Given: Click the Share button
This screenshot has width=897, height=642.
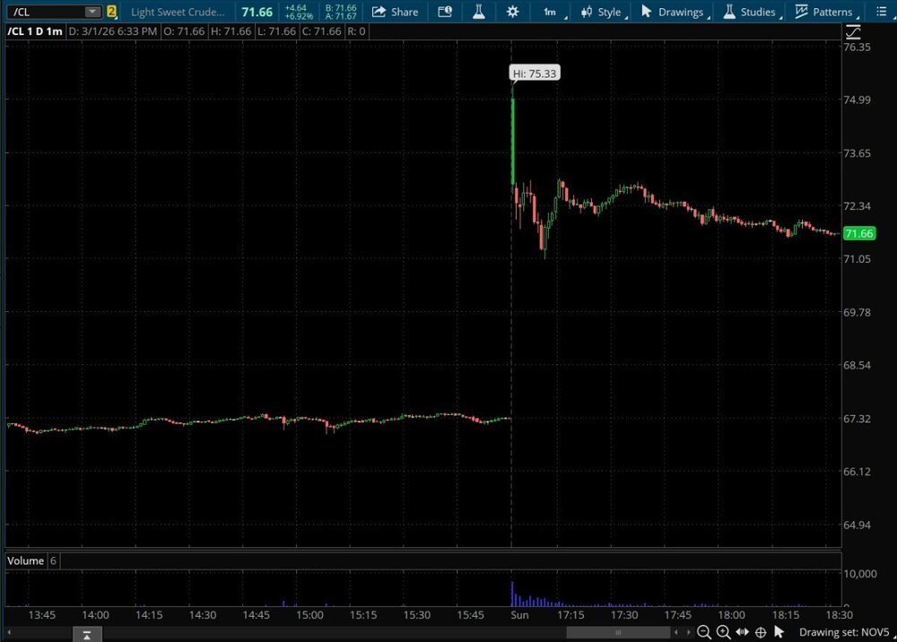Looking at the screenshot, I should click(395, 12).
